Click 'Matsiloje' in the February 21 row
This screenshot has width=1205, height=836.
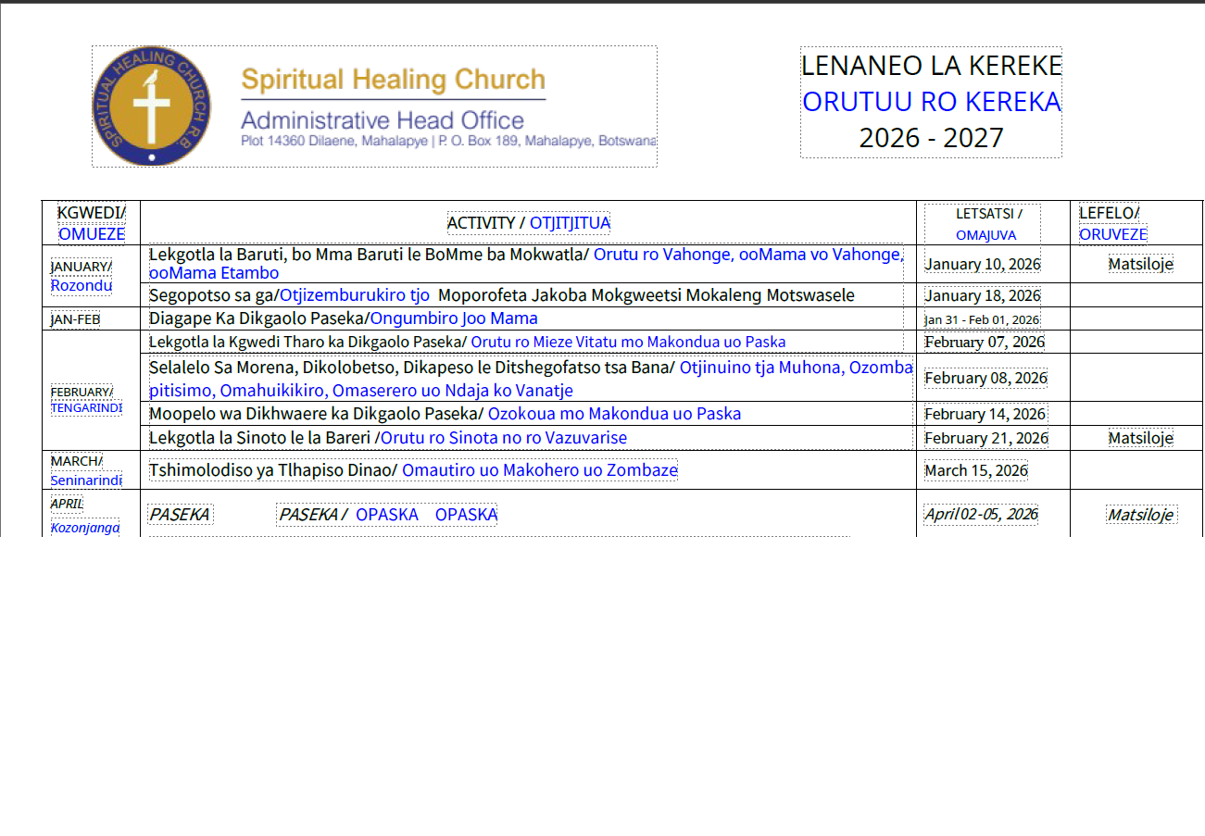coord(1141,438)
